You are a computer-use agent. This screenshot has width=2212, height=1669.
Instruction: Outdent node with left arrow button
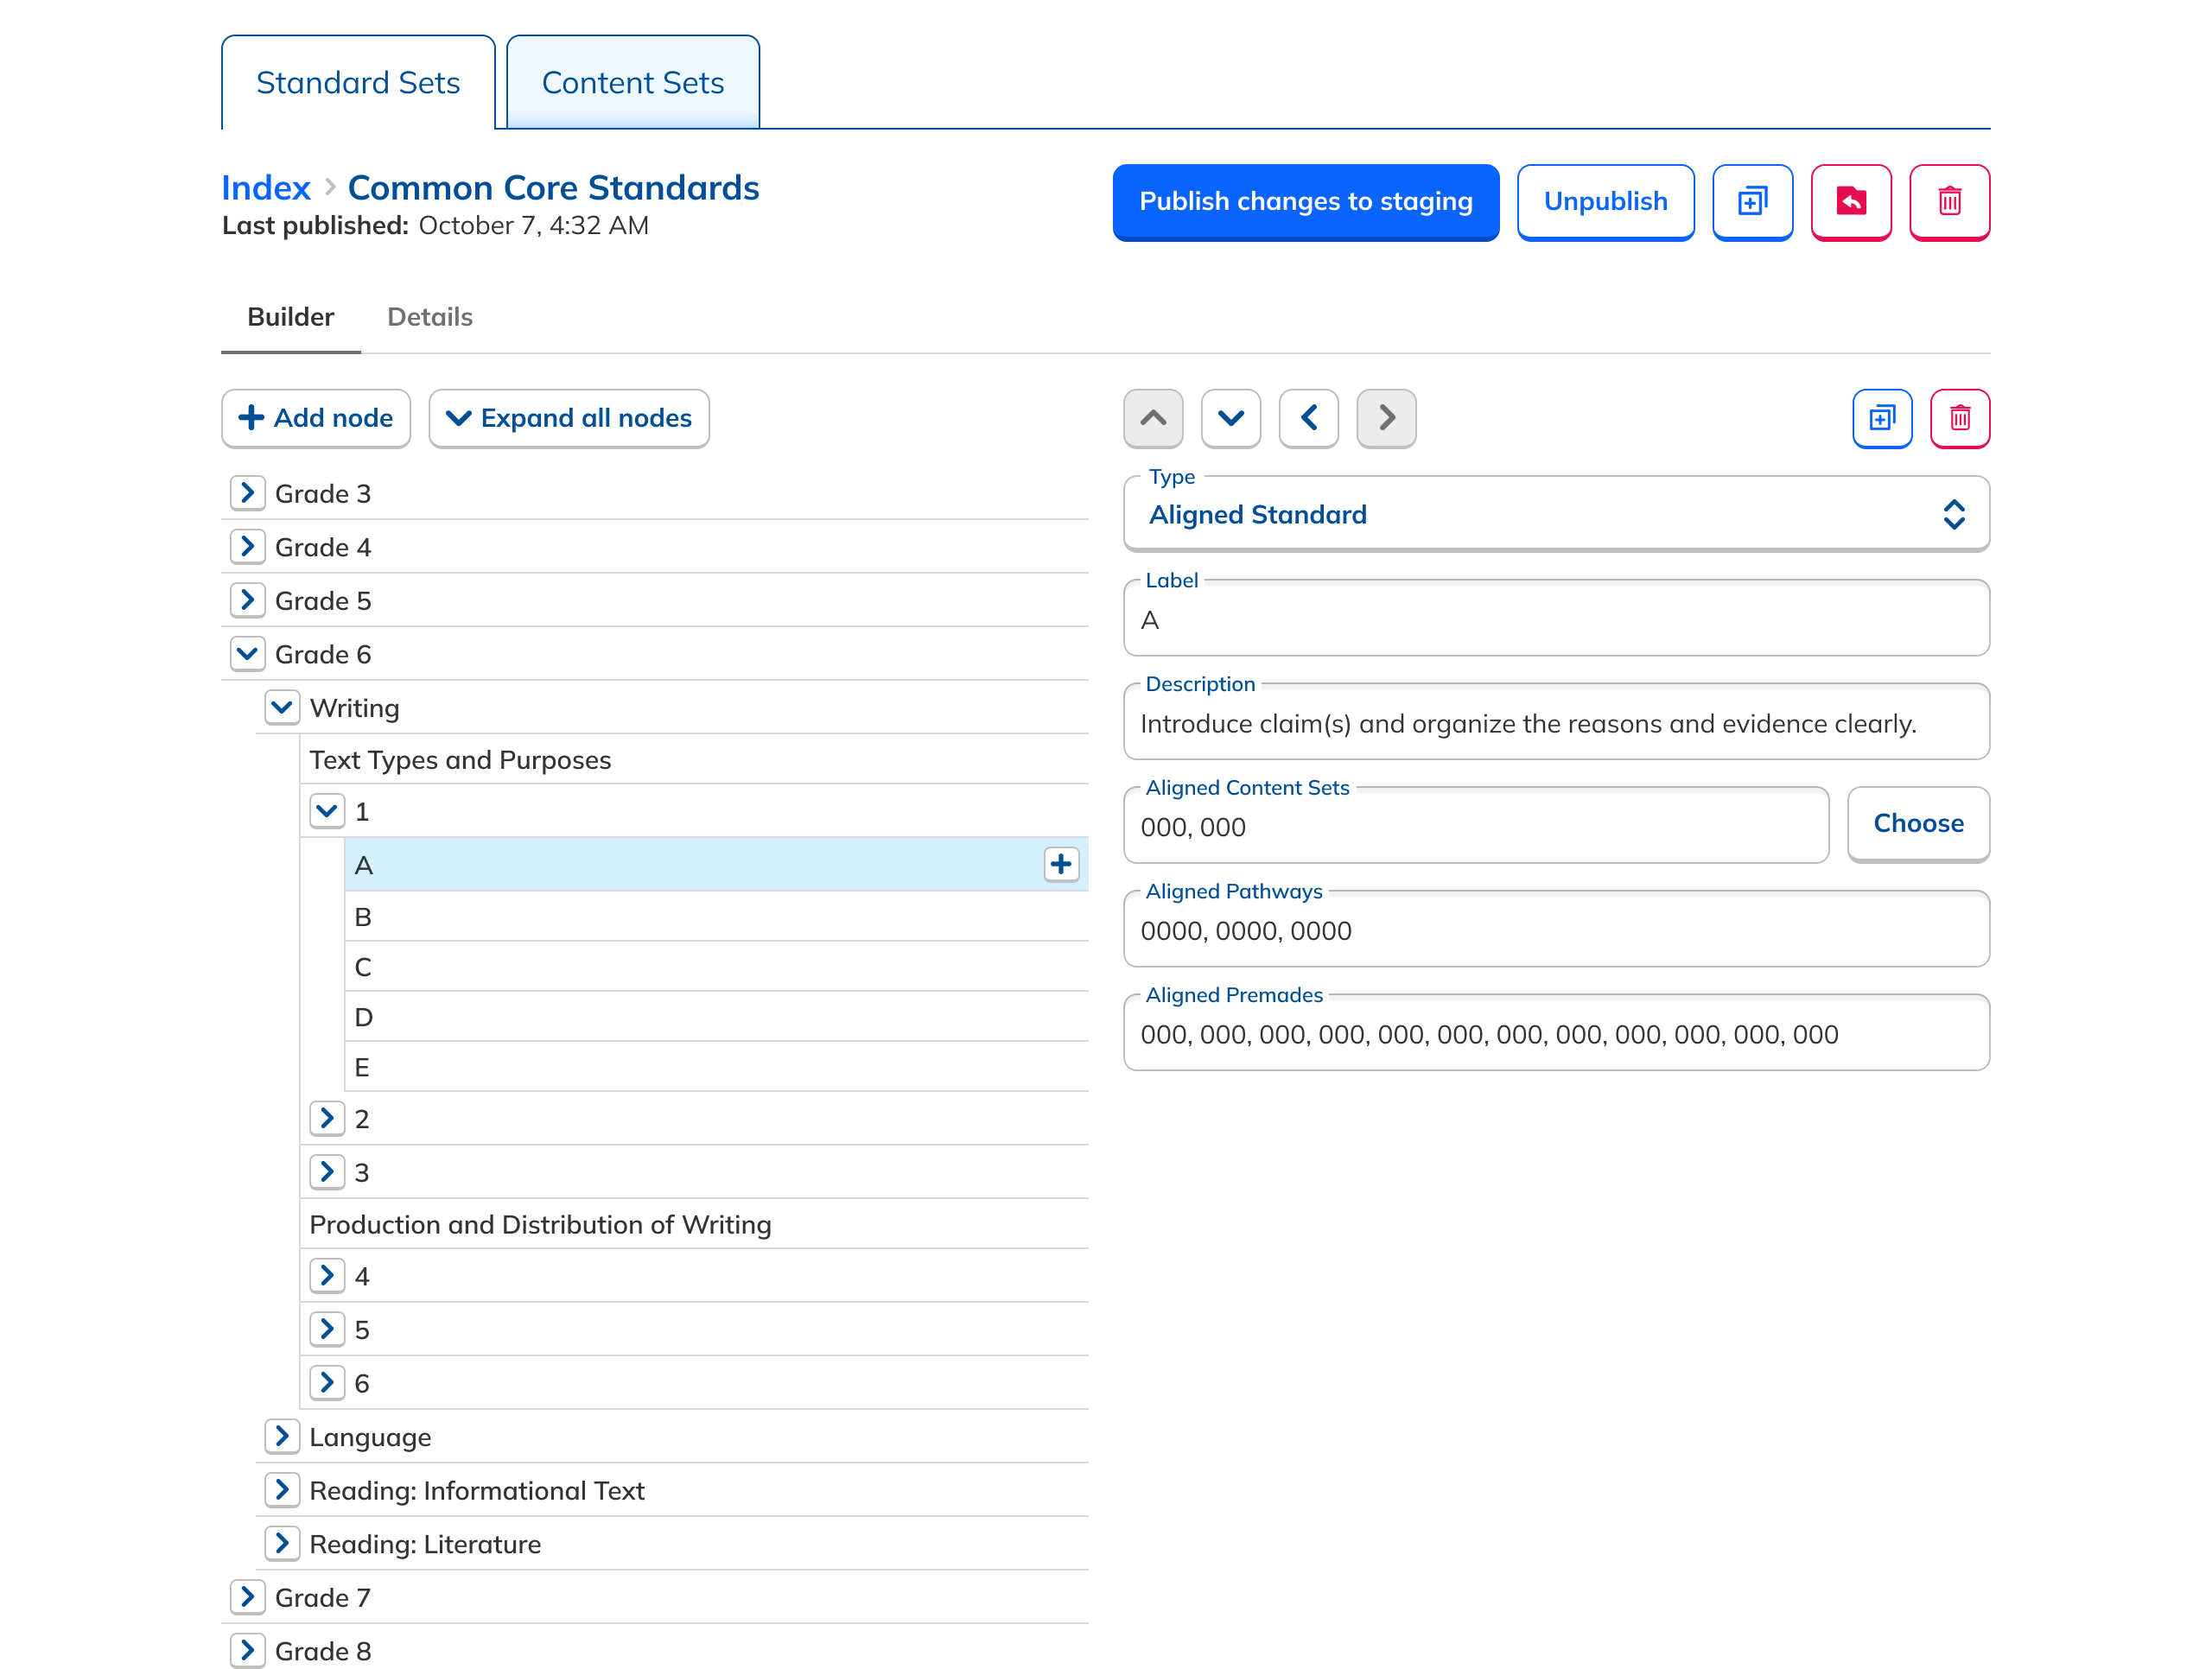tap(1308, 417)
